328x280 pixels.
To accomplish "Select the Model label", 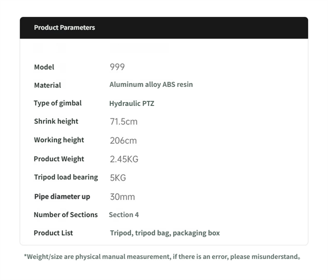I will click(x=44, y=67).
